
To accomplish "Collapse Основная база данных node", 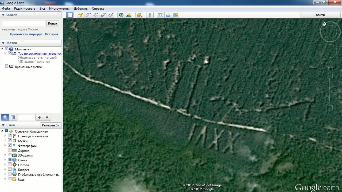I will 2,131.
